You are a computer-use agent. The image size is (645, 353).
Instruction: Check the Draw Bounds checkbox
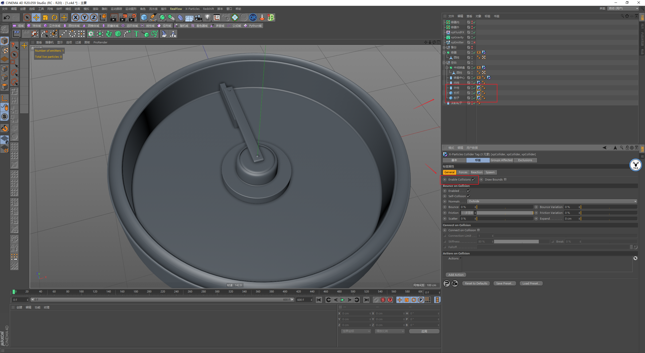(505, 180)
